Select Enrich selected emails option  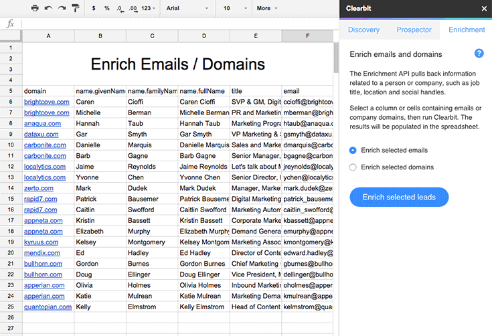point(353,151)
